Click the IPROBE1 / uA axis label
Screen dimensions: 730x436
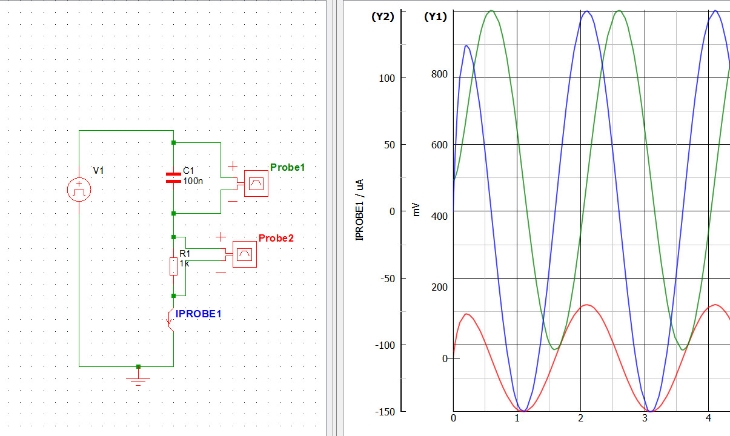[360, 210]
